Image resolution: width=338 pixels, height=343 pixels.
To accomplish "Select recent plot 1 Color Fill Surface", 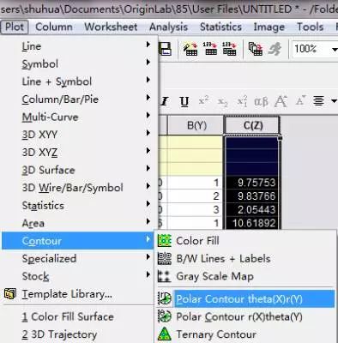I will pos(68,316).
